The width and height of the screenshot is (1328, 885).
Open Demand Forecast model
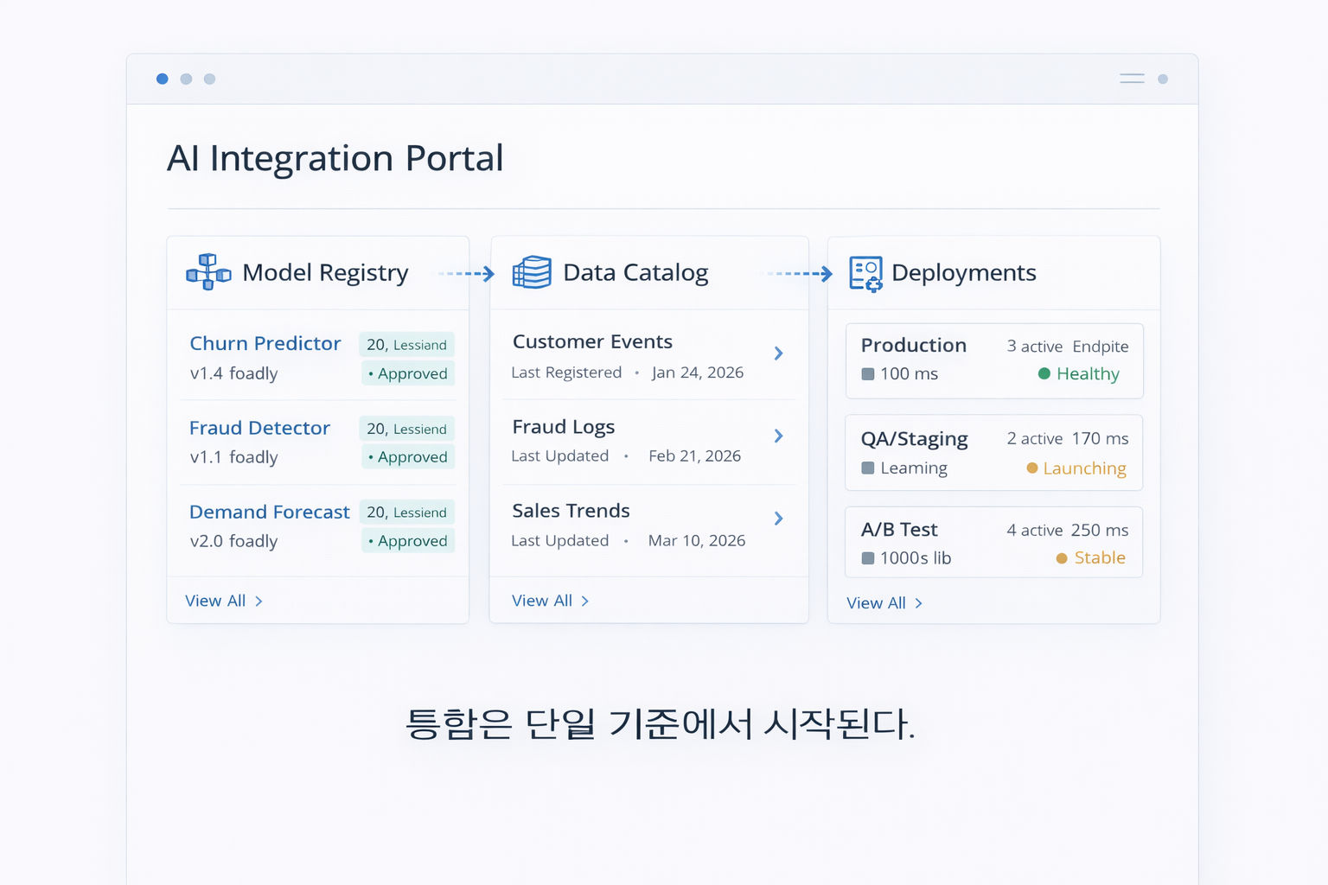click(270, 512)
